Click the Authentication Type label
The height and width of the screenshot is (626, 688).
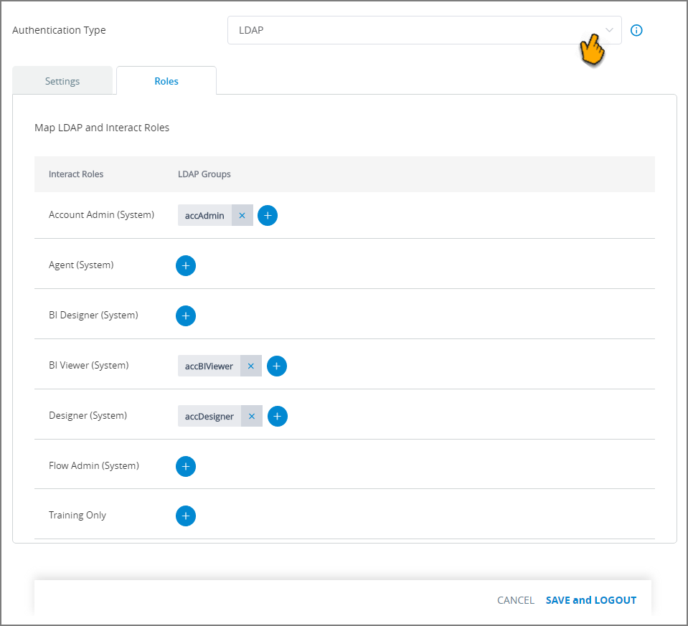coord(59,30)
